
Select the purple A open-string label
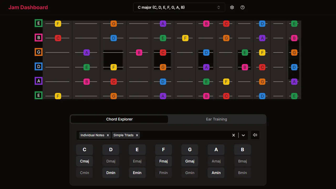pos(38,81)
